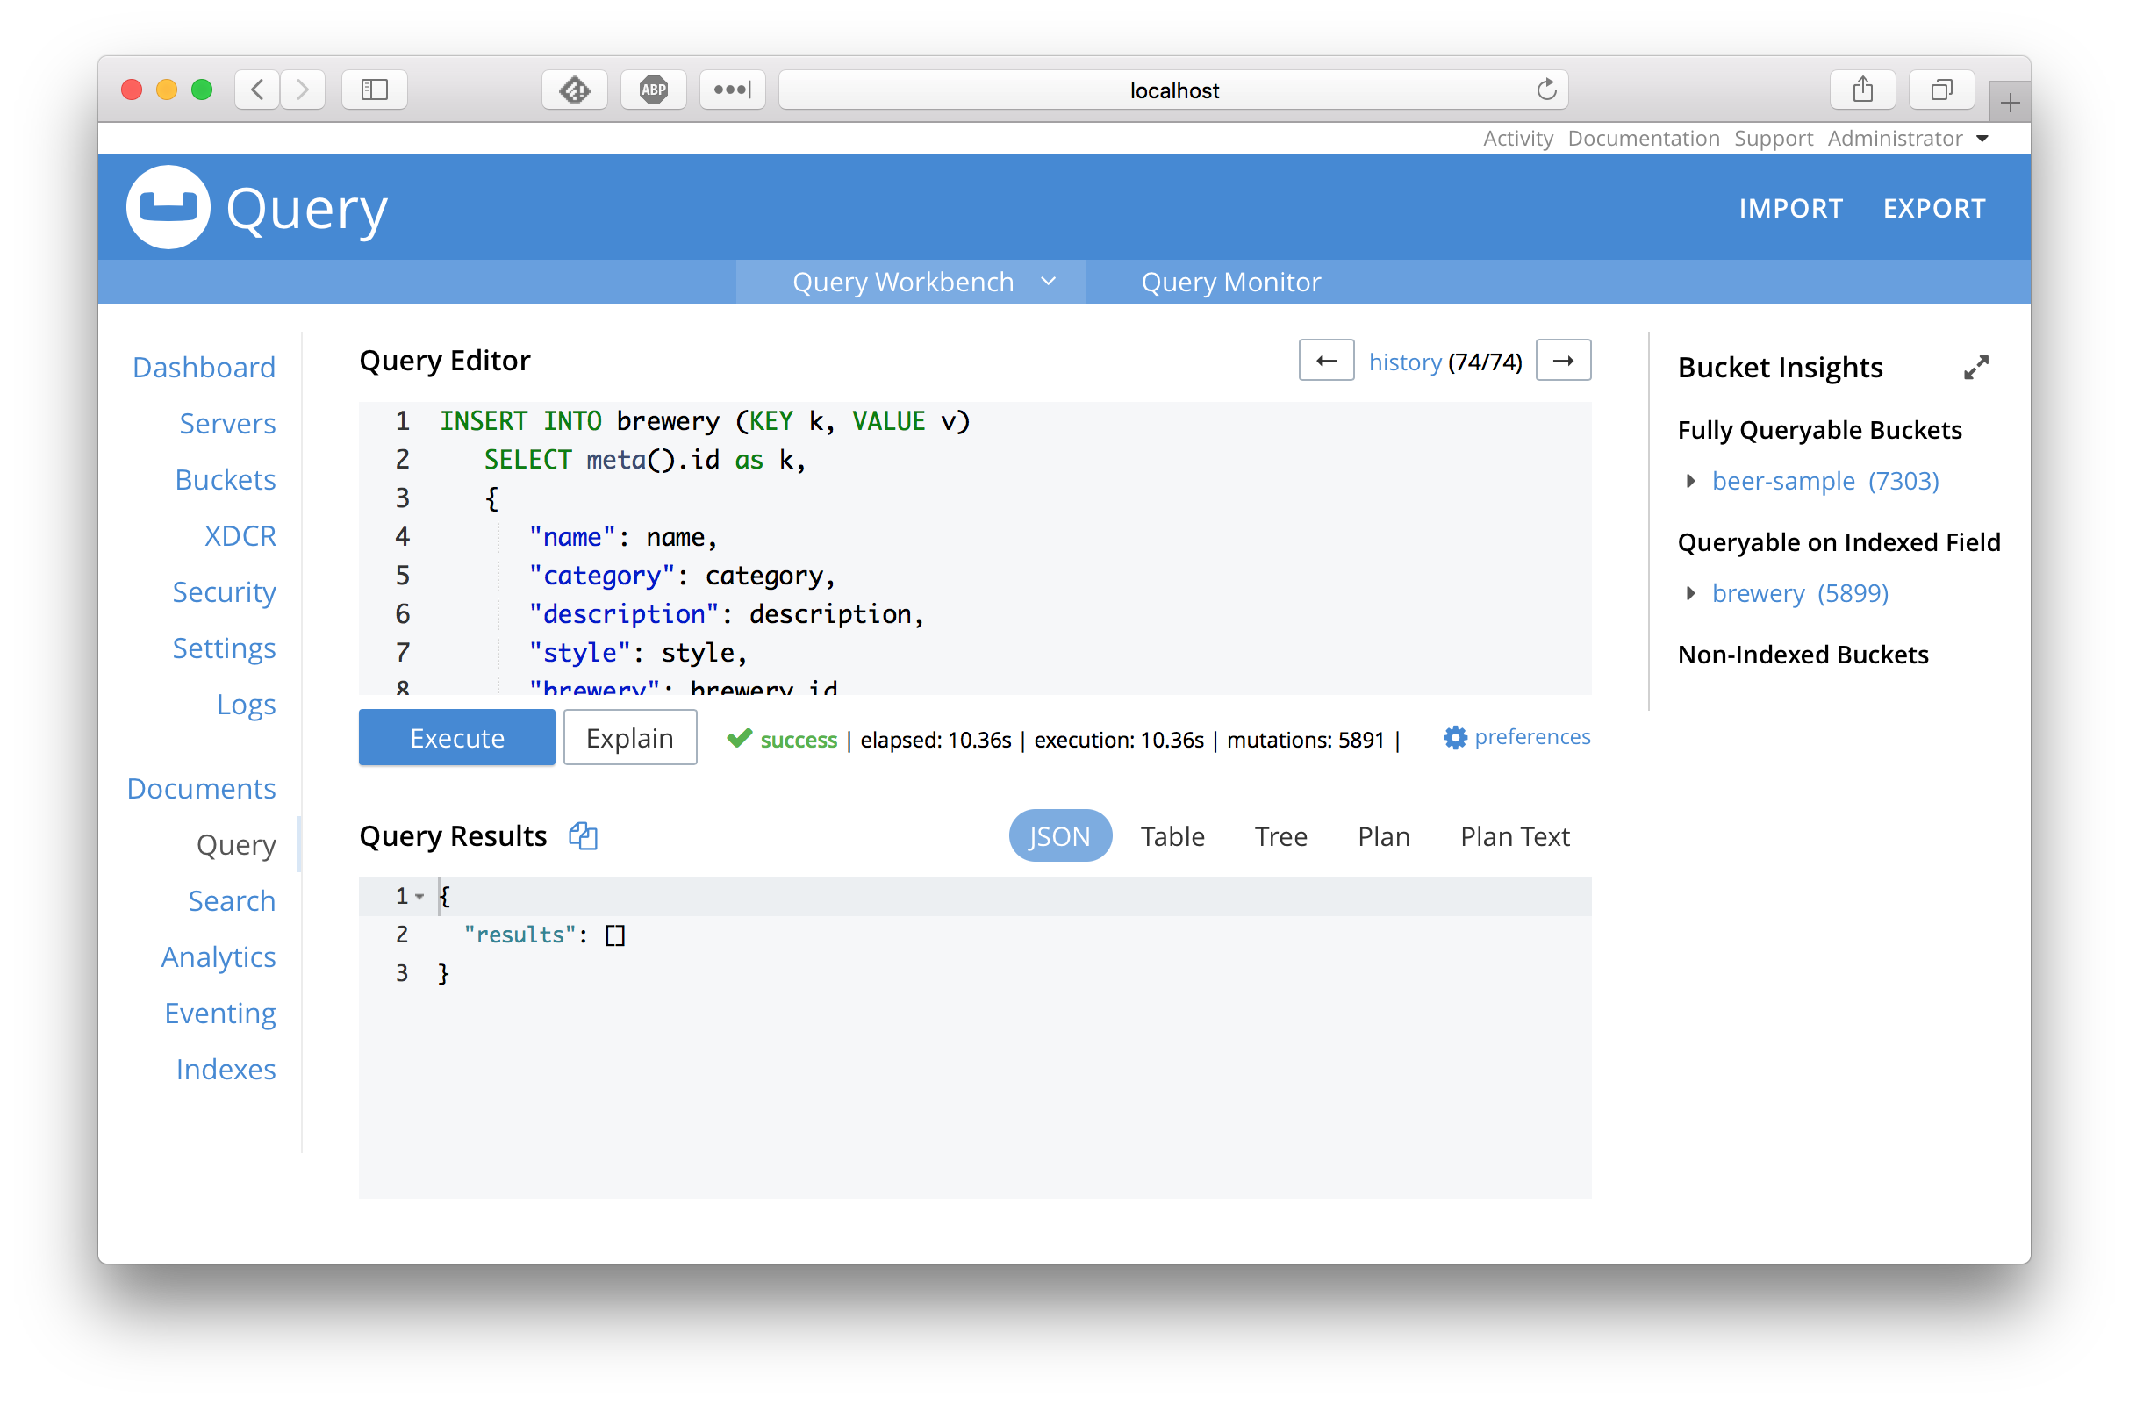The image size is (2129, 1404).
Task: Click the Couchbase logo icon
Action: [x=168, y=207]
